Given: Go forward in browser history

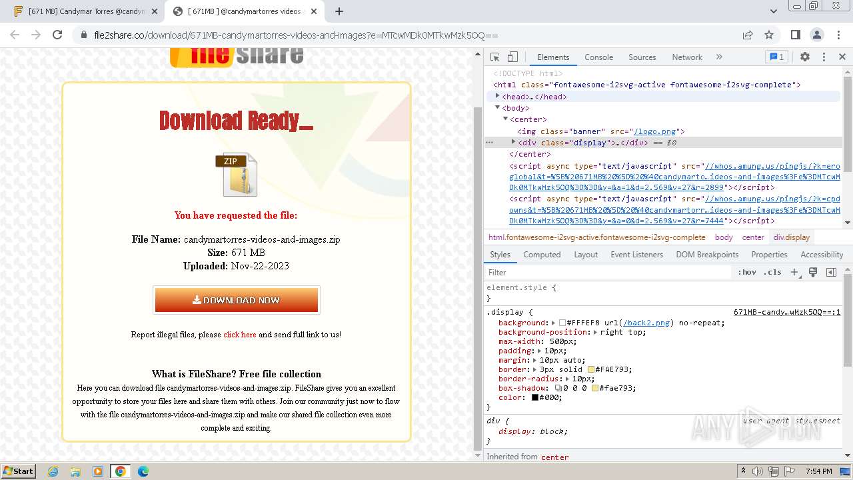Looking at the screenshot, I should 36,35.
